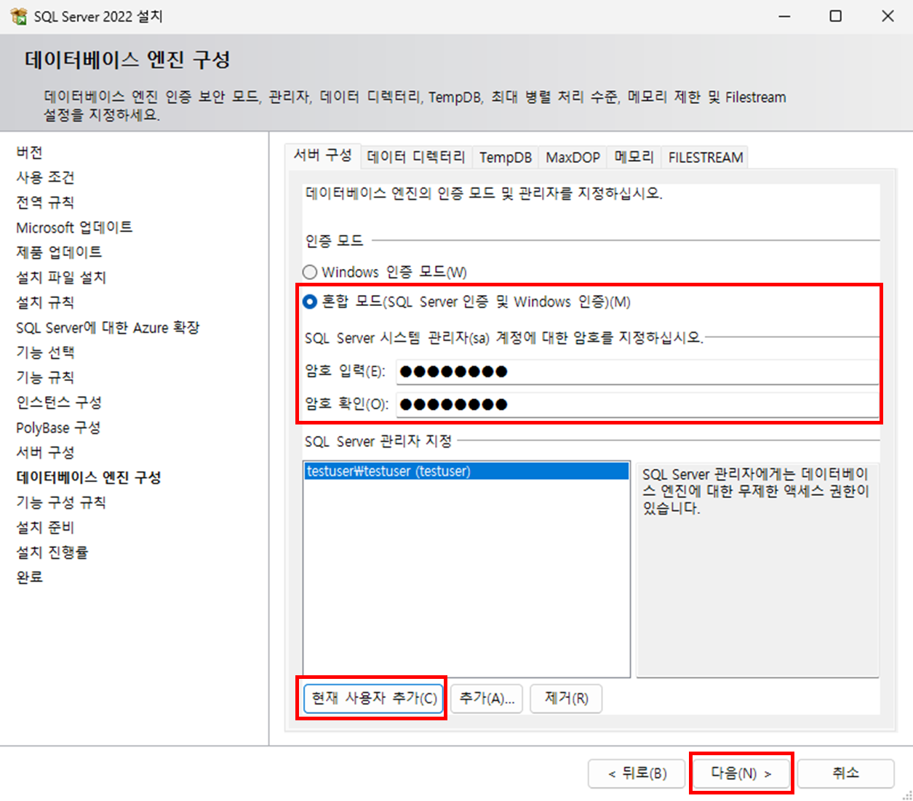Screen dimensions: 913x801
Task: Focus the 암호 입력 password field
Action: (637, 371)
